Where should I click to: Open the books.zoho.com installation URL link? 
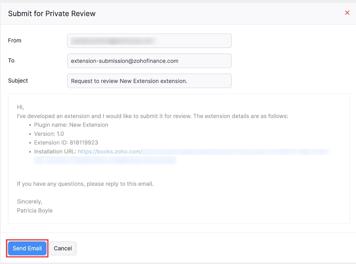point(110,152)
